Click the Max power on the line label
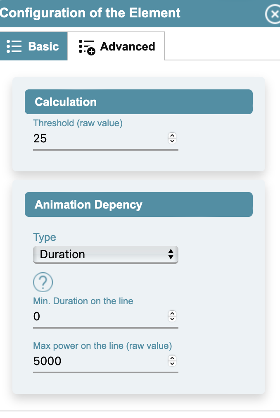The image size is (280, 418). tap(102, 346)
